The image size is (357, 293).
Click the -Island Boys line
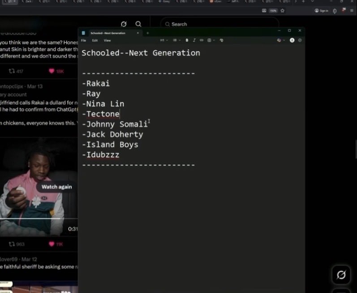110,144
